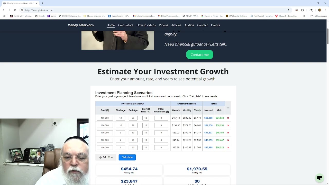Screen dimensions: 329x185
Task: Select the $454.74 Weekly Total
Action: pyautogui.click(x=129, y=169)
